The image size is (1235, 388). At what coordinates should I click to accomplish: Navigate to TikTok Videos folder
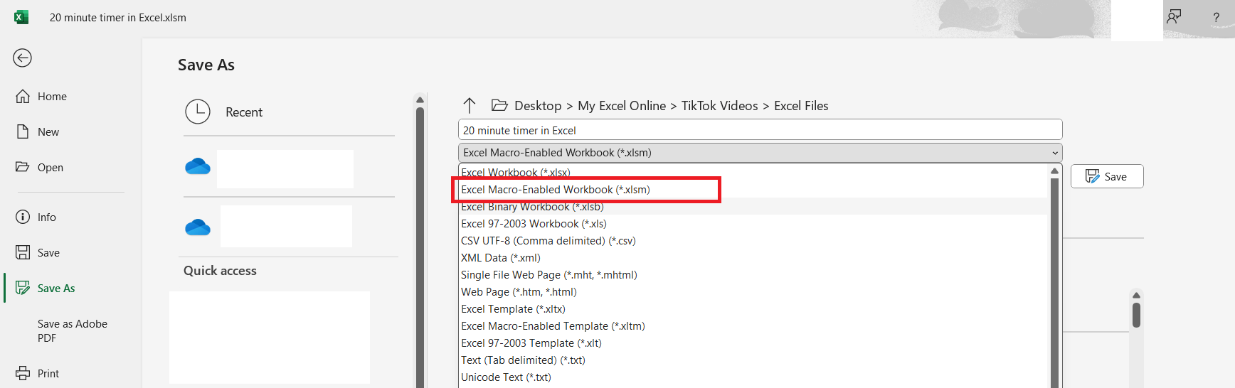click(x=719, y=106)
